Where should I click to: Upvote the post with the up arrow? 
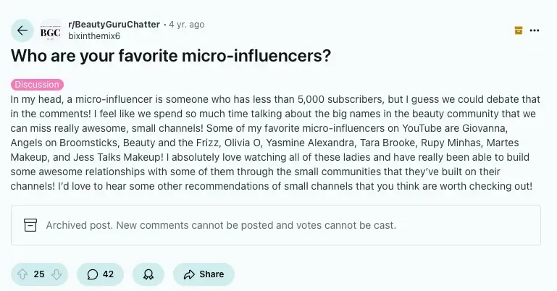coord(22,274)
